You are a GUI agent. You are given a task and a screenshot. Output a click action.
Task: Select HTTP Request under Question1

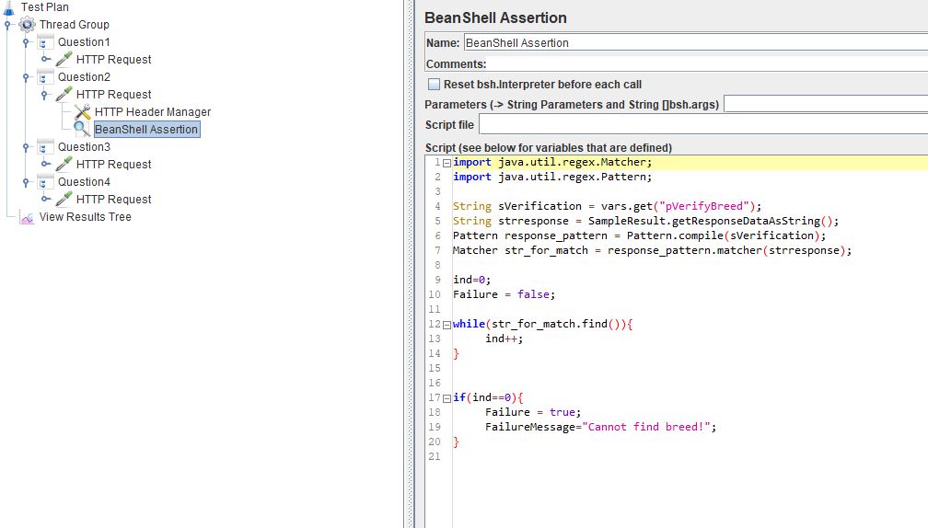coord(113,59)
